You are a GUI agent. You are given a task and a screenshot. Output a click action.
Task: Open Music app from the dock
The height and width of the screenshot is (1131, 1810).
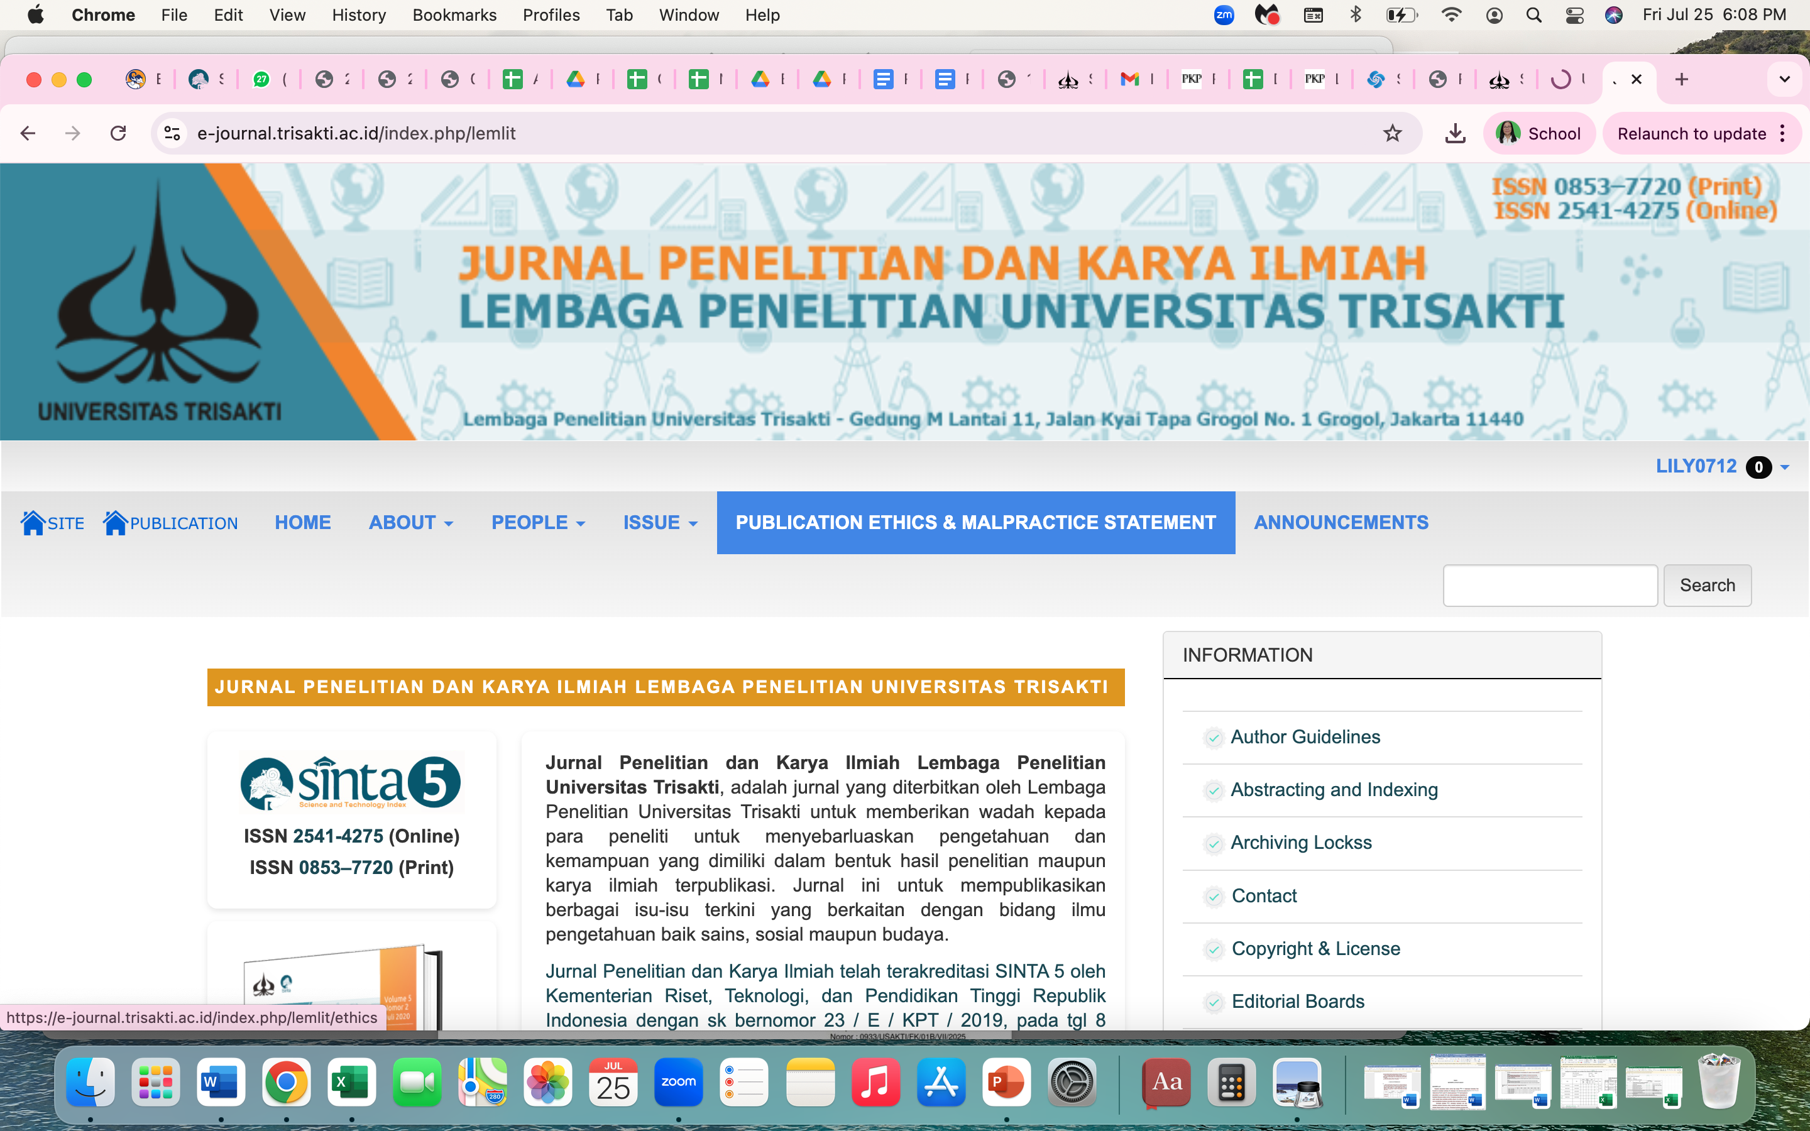pyautogui.click(x=875, y=1081)
